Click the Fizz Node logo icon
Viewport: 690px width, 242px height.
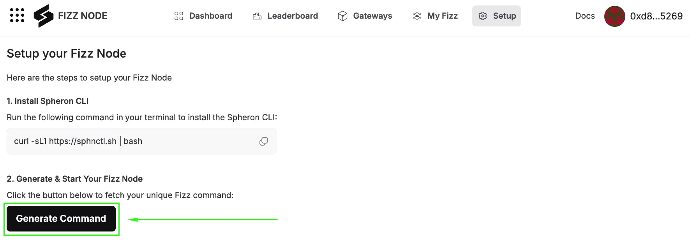[43, 16]
